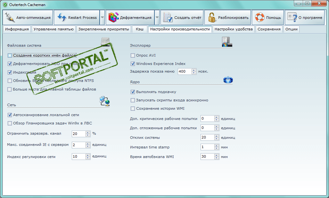Increase Доп. критические рабочие попытки value
This screenshot has height=198, width=329.
coord(217,117)
